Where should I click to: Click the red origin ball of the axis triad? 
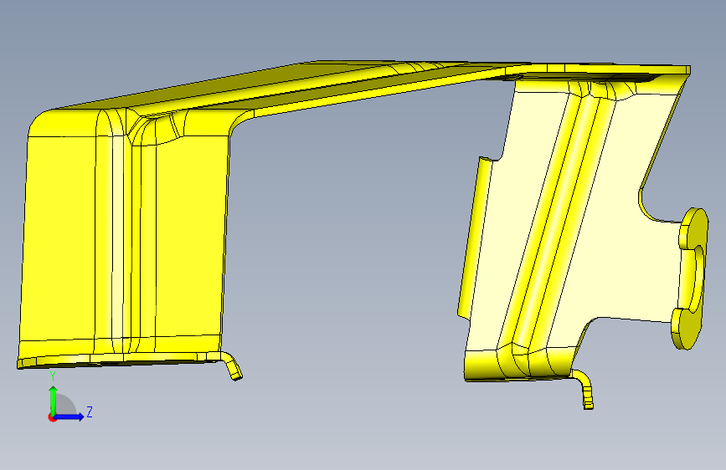52,417
